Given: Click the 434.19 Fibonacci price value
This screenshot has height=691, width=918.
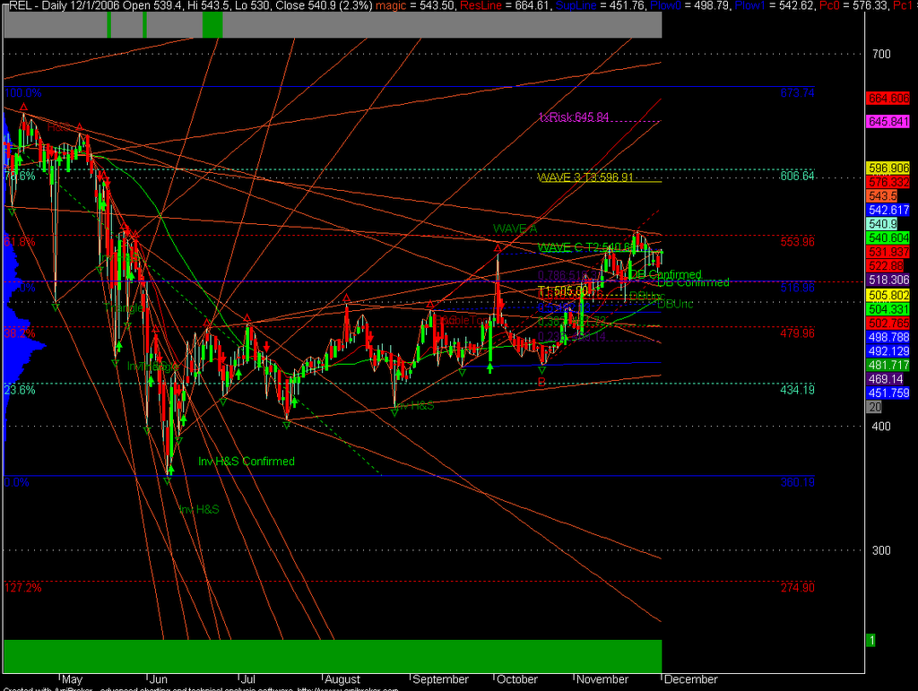Looking at the screenshot, I should tap(797, 390).
